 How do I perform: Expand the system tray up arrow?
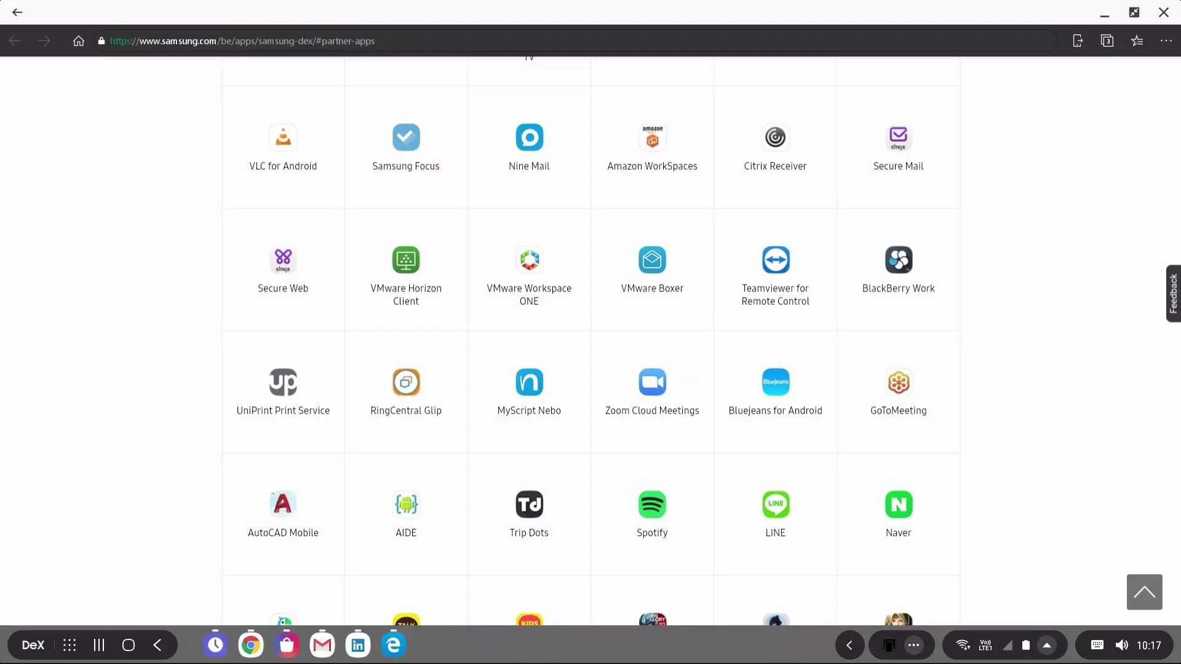click(x=1047, y=645)
